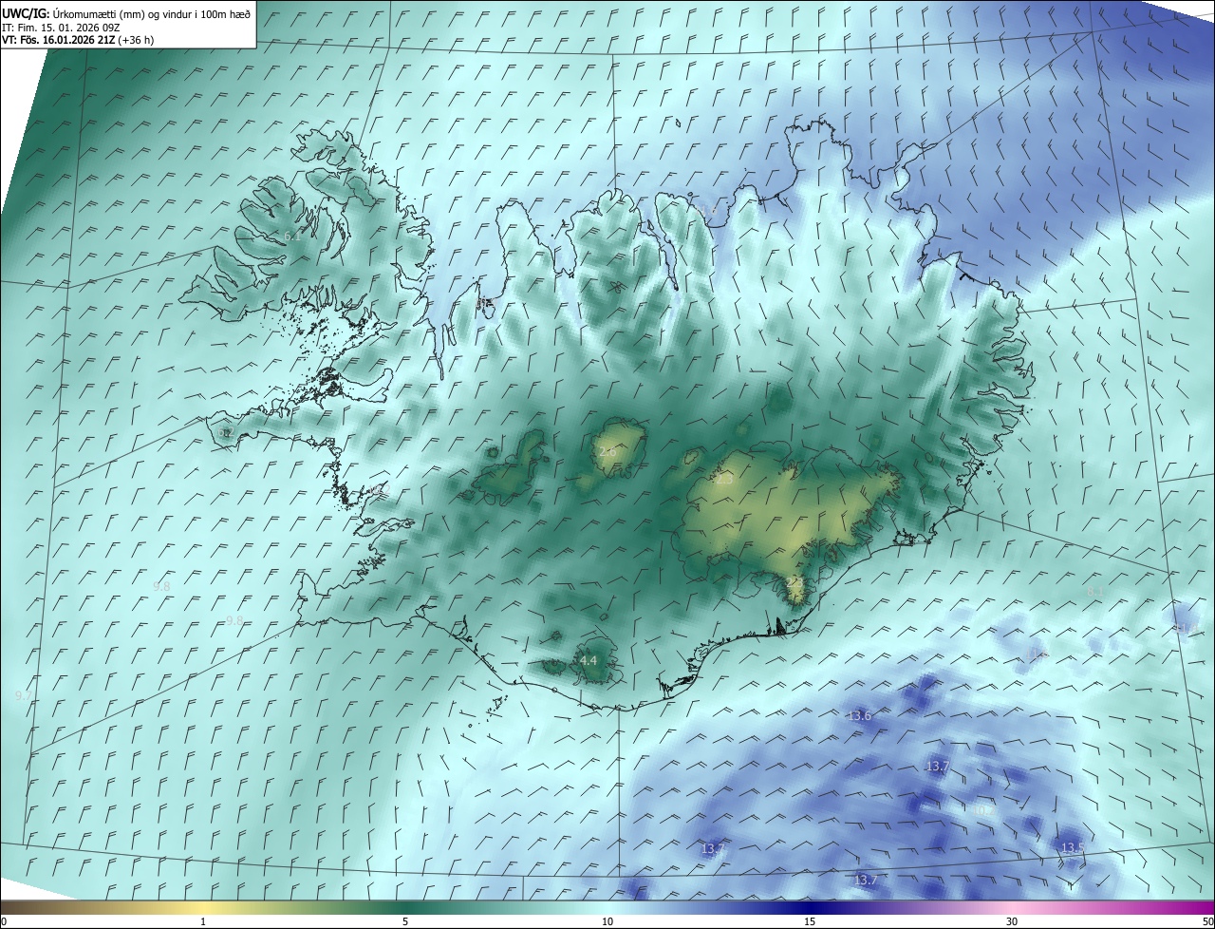
Task: Click the 'UWC/IG: Úrkomumætti (mm)' title line
Action: (x=127, y=12)
